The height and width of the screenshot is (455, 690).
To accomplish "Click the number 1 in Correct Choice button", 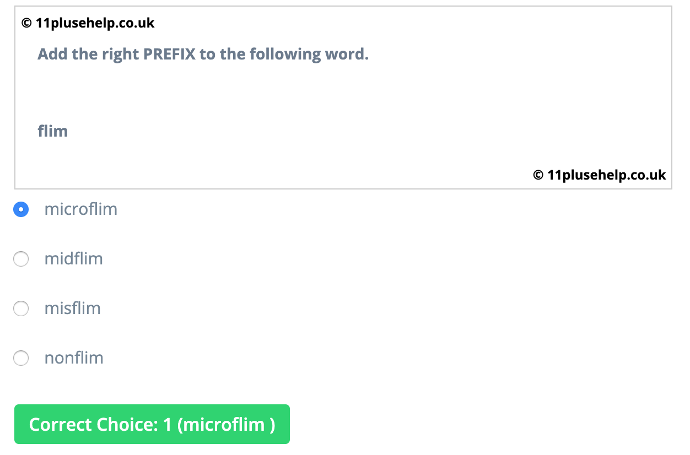I will pyautogui.click(x=168, y=425).
